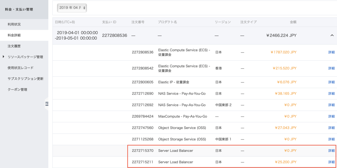Click order number 2272800605
The height and width of the screenshot is (168, 337).
(143, 82)
